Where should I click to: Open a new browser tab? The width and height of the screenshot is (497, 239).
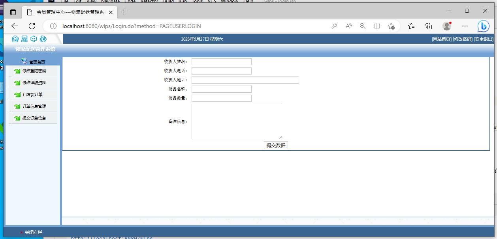point(124,12)
